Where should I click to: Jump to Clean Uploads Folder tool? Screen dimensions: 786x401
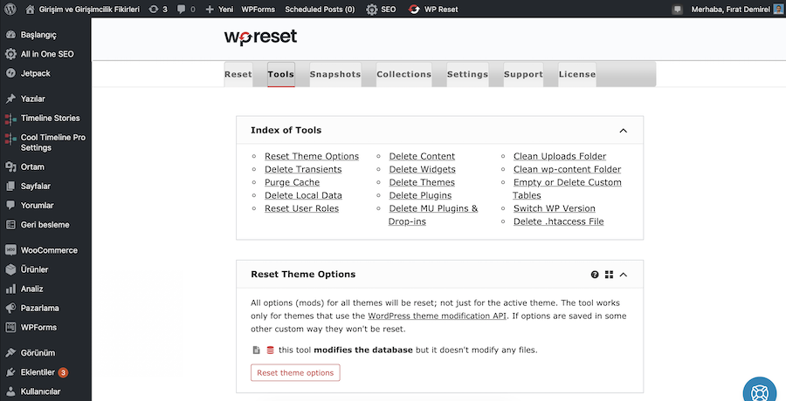click(x=560, y=156)
